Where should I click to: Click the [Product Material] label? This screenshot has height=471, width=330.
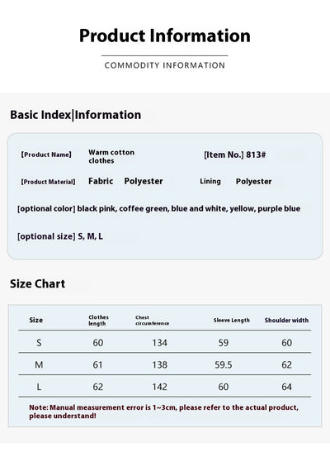point(48,182)
